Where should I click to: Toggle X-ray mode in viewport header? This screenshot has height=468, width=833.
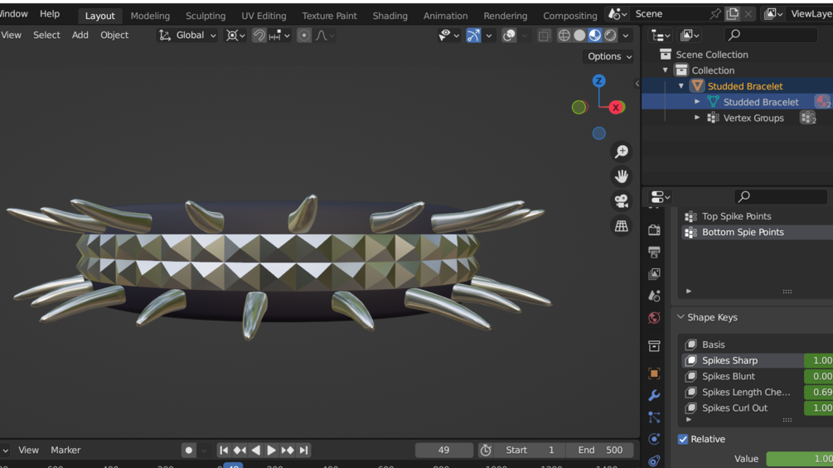tap(544, 35)
